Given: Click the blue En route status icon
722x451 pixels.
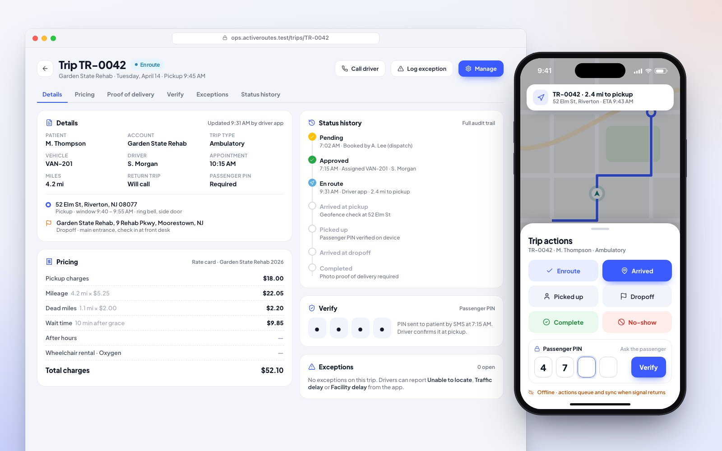Looking at the screenshot, I should coord(312,183).
